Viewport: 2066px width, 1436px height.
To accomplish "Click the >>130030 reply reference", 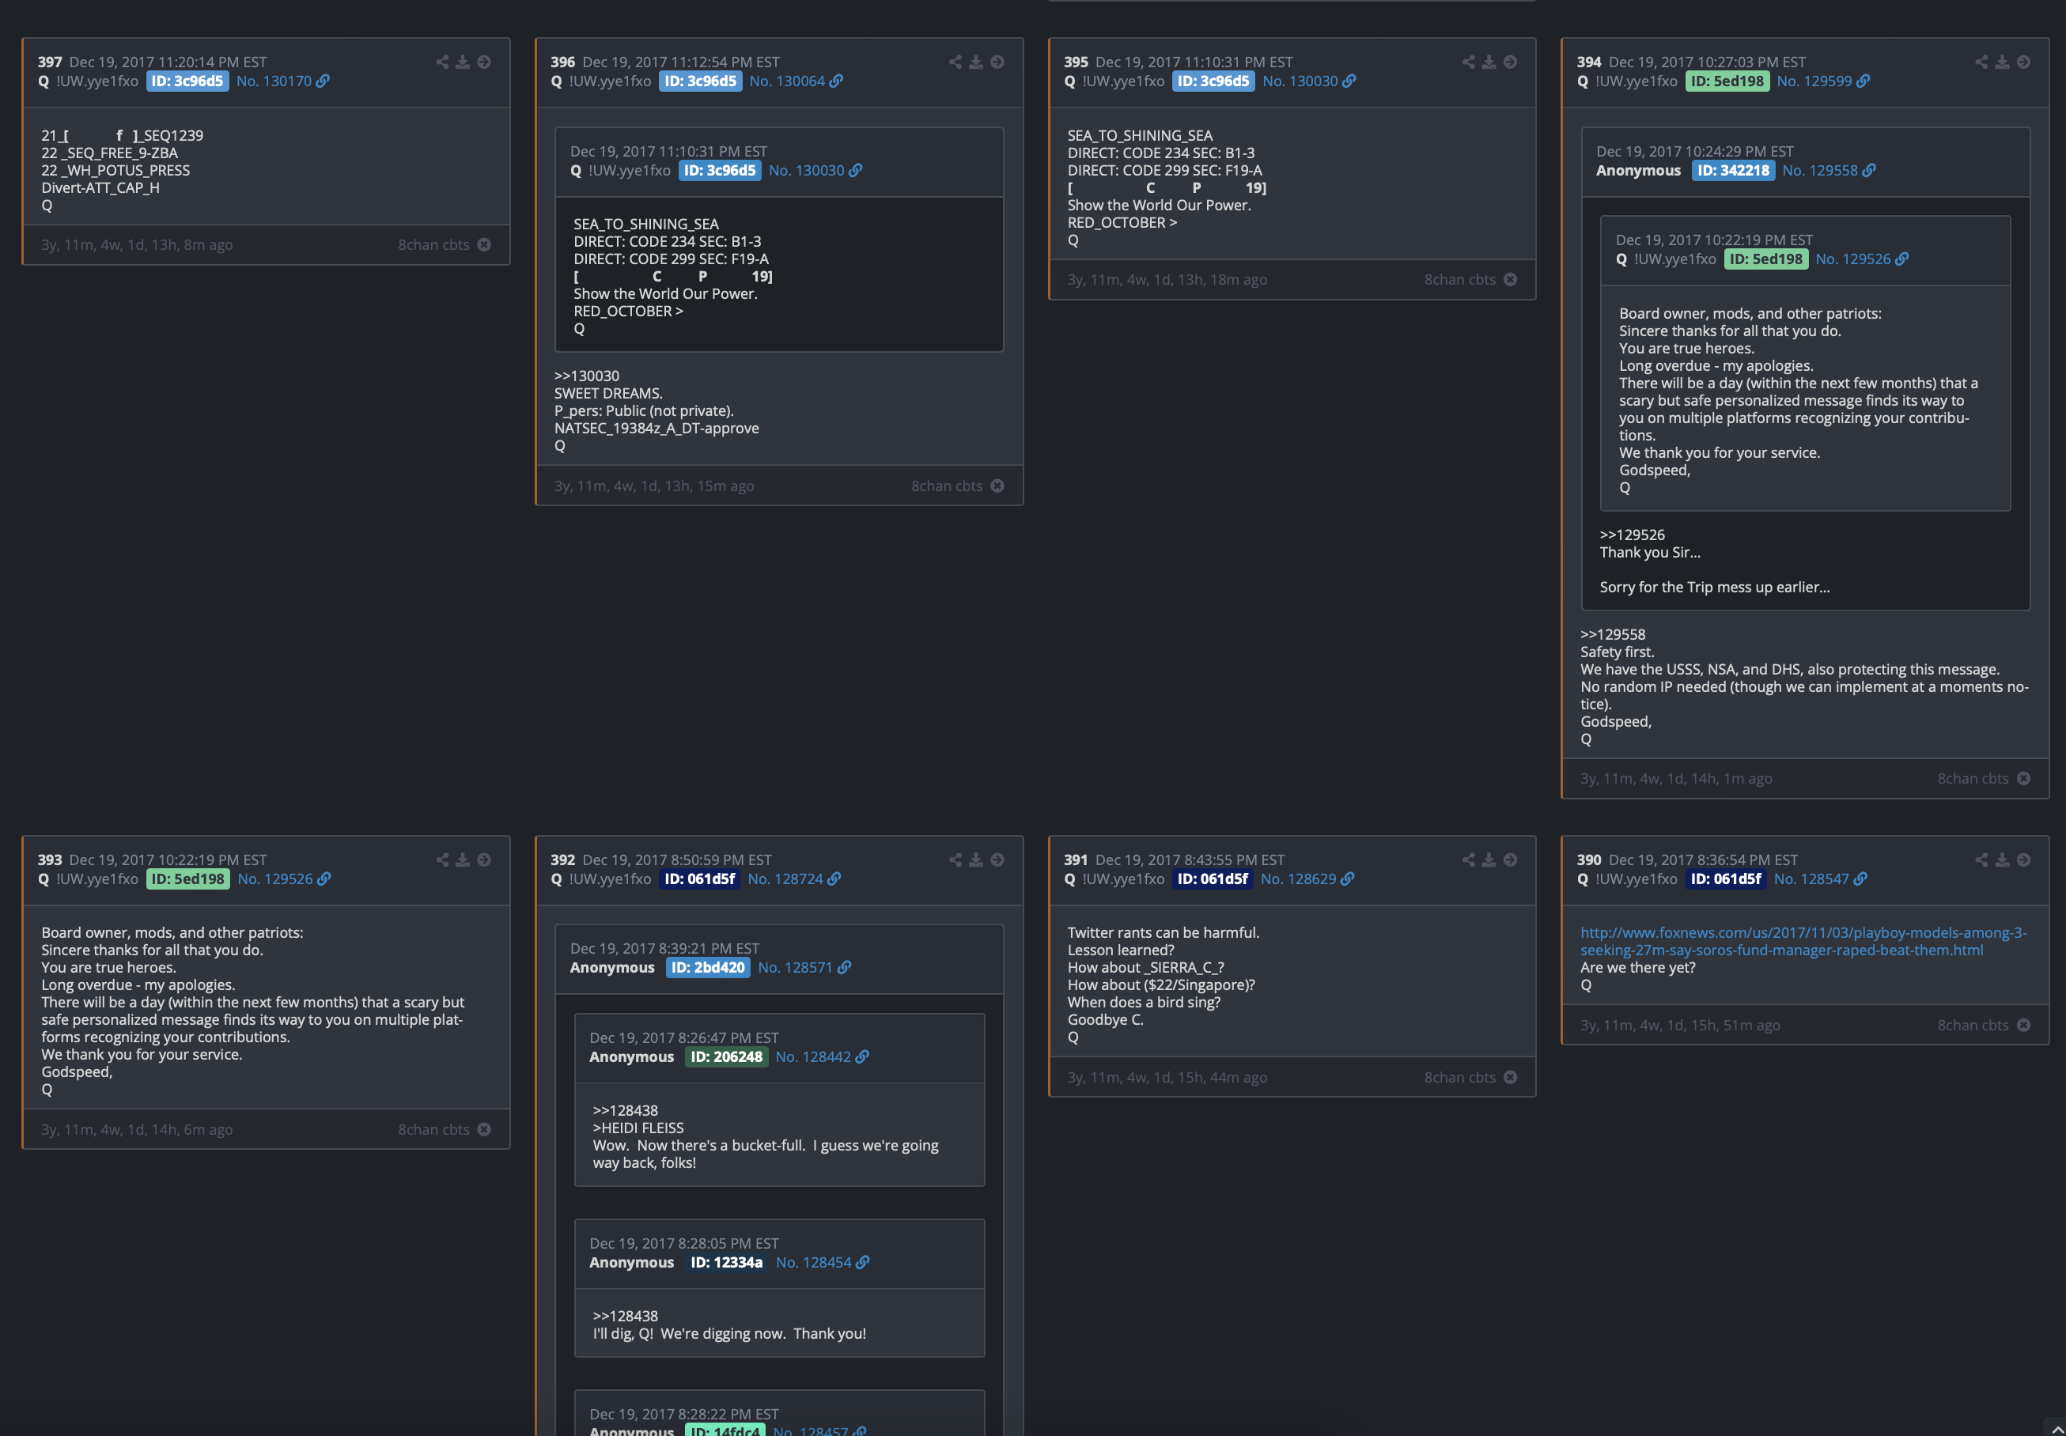I will [587, 376].
